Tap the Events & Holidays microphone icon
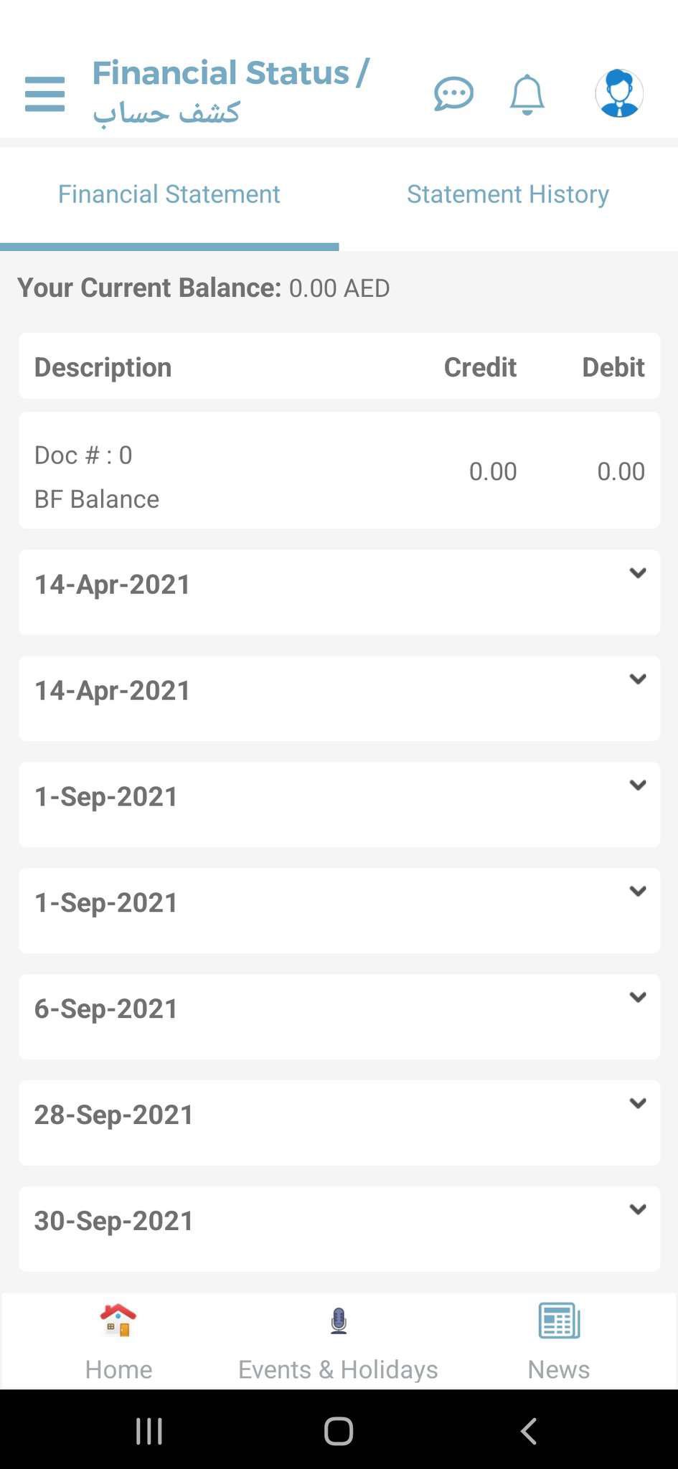 [x=339, y=1321]
